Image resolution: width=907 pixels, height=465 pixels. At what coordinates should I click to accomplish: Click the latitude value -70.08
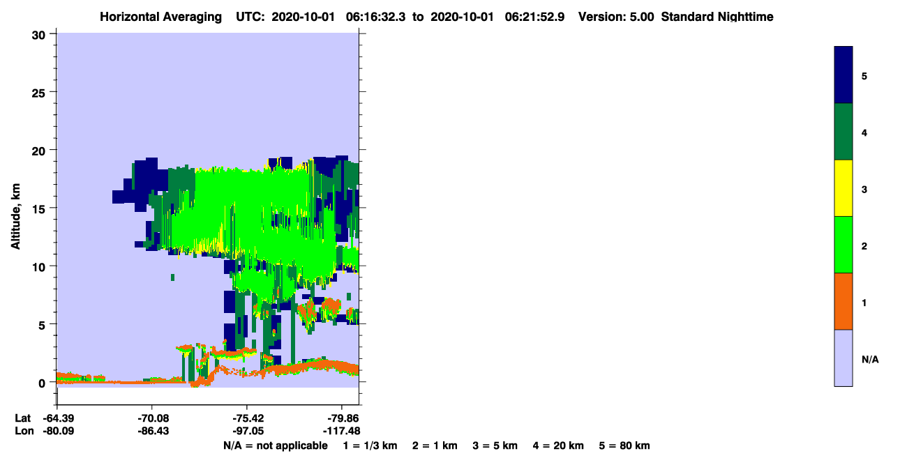tap(152, 418)
